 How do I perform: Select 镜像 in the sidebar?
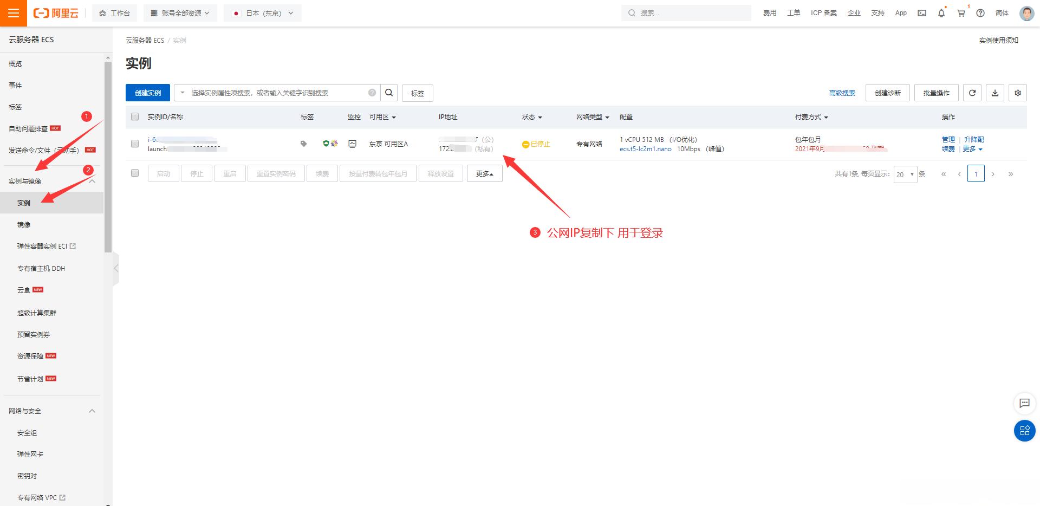[x=24, y=224]
